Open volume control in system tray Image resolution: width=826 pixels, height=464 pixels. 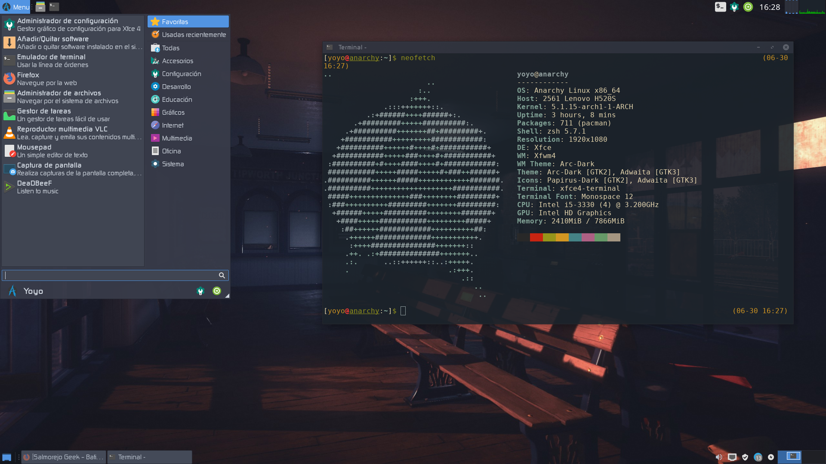click(x=719, y=457)
